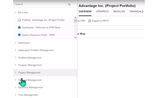This screenshot has height=98, width=158.
Task: Select the Program Management label
Action: [x=30, y=65]
